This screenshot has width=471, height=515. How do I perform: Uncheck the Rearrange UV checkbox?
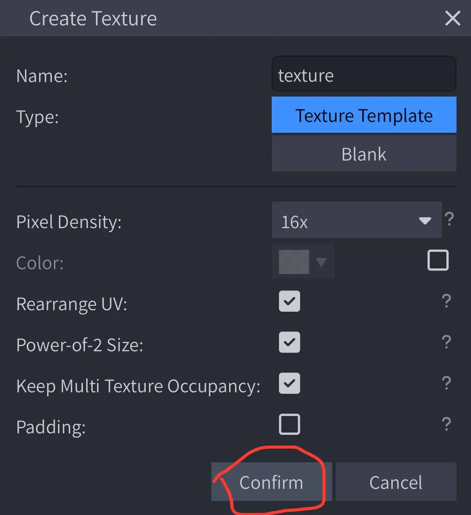pyautogui.click(x=289, y=301)
